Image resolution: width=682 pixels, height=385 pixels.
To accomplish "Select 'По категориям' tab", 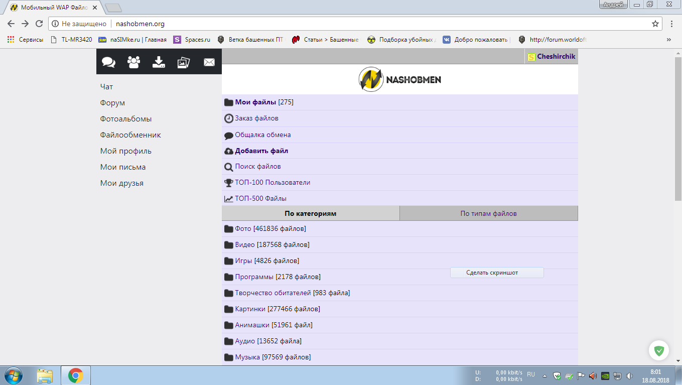I will [310, 213].
